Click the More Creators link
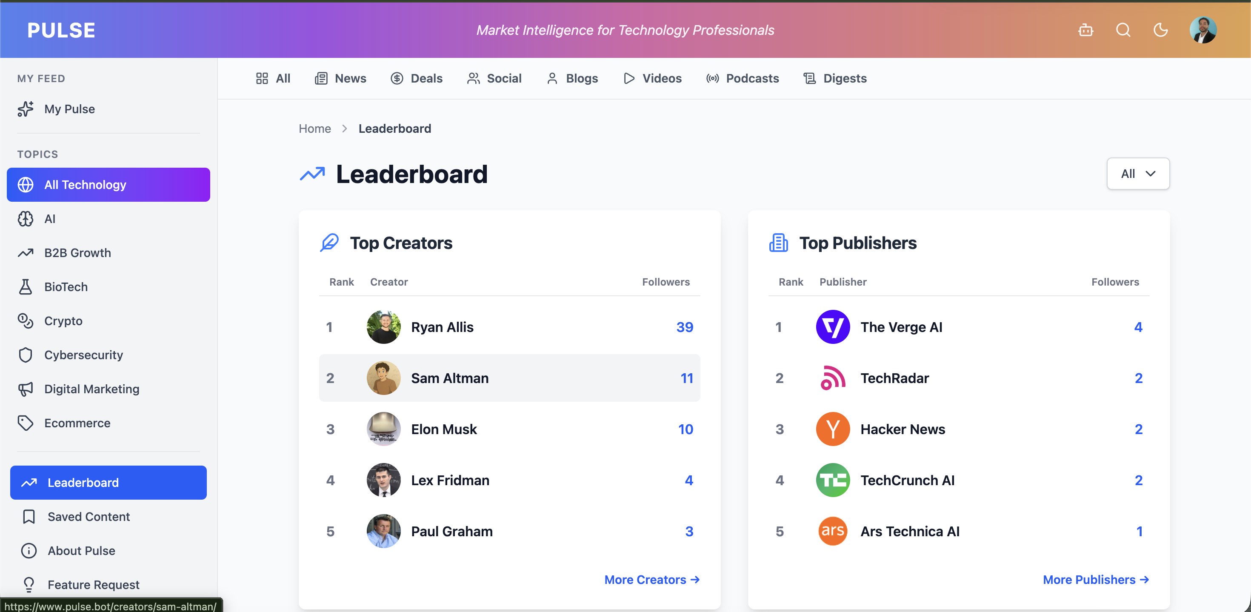This screenshot has width=1251, height=612. coord(651,580)
